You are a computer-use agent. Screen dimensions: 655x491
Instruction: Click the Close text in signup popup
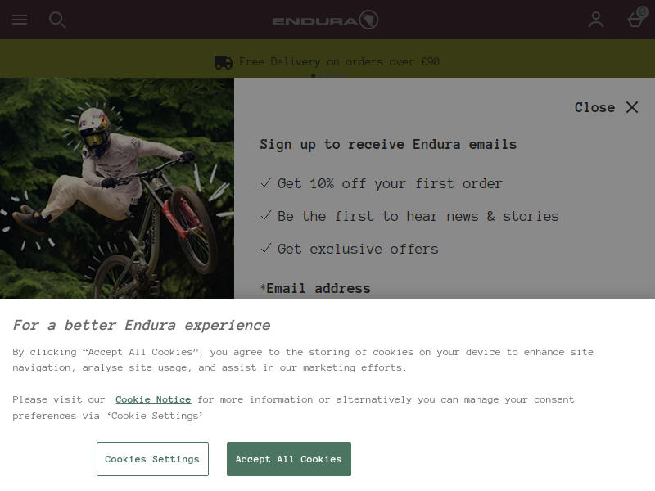click(595, 107)
